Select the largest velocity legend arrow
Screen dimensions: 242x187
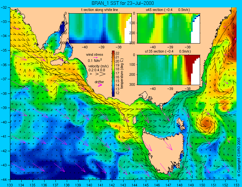[103, 74]
